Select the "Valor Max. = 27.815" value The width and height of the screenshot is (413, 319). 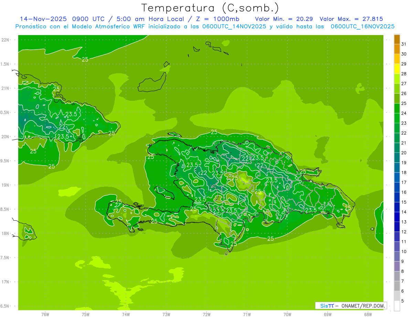[x=351, y=19]
